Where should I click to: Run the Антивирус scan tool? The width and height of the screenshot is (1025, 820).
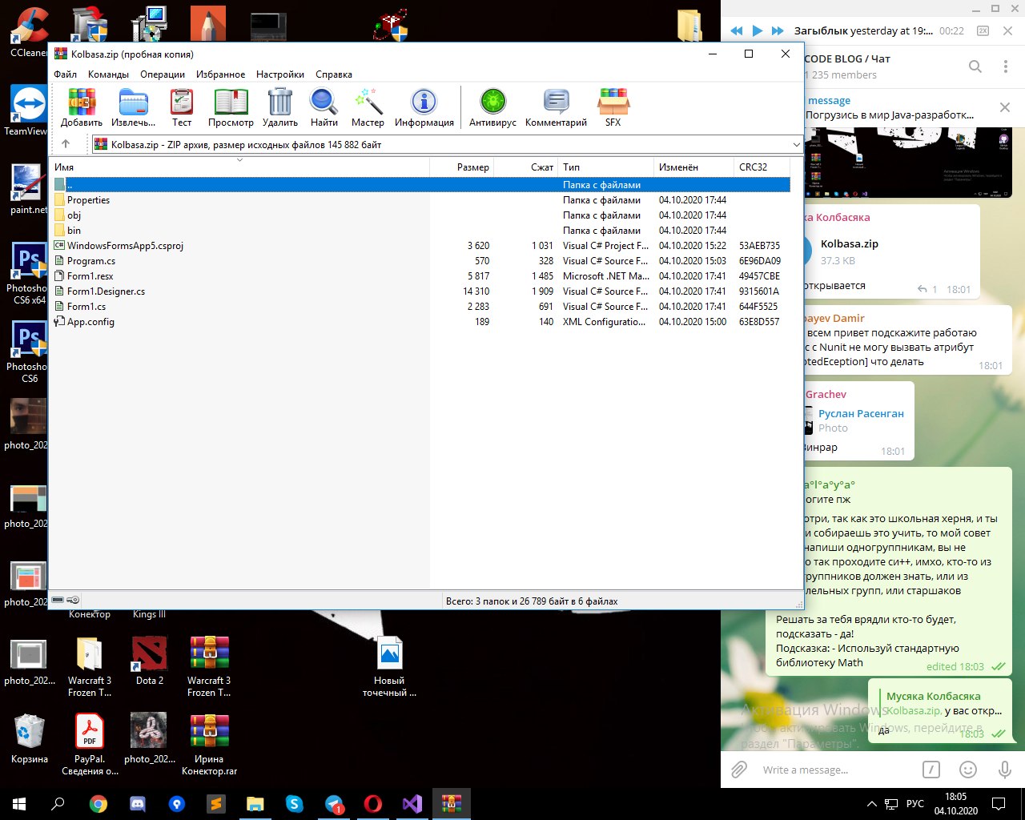coord(492,107)
